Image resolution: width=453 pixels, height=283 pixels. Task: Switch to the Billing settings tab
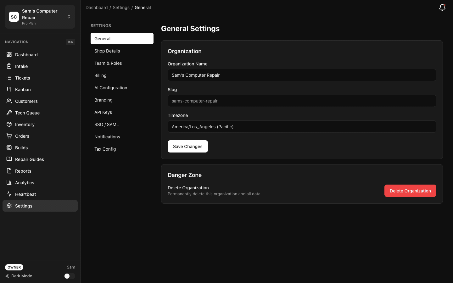click(x=100, y=75)
